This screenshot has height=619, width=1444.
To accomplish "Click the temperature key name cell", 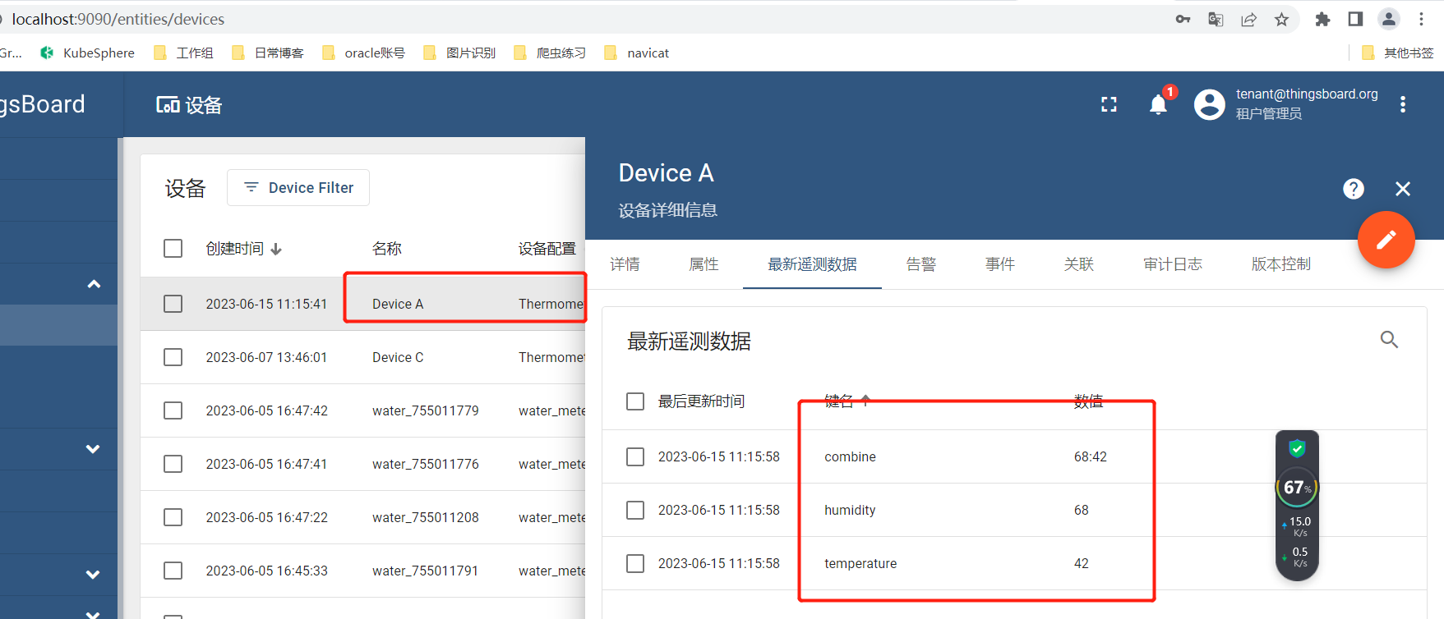I will pyautogui.click(x=860, y=563).
